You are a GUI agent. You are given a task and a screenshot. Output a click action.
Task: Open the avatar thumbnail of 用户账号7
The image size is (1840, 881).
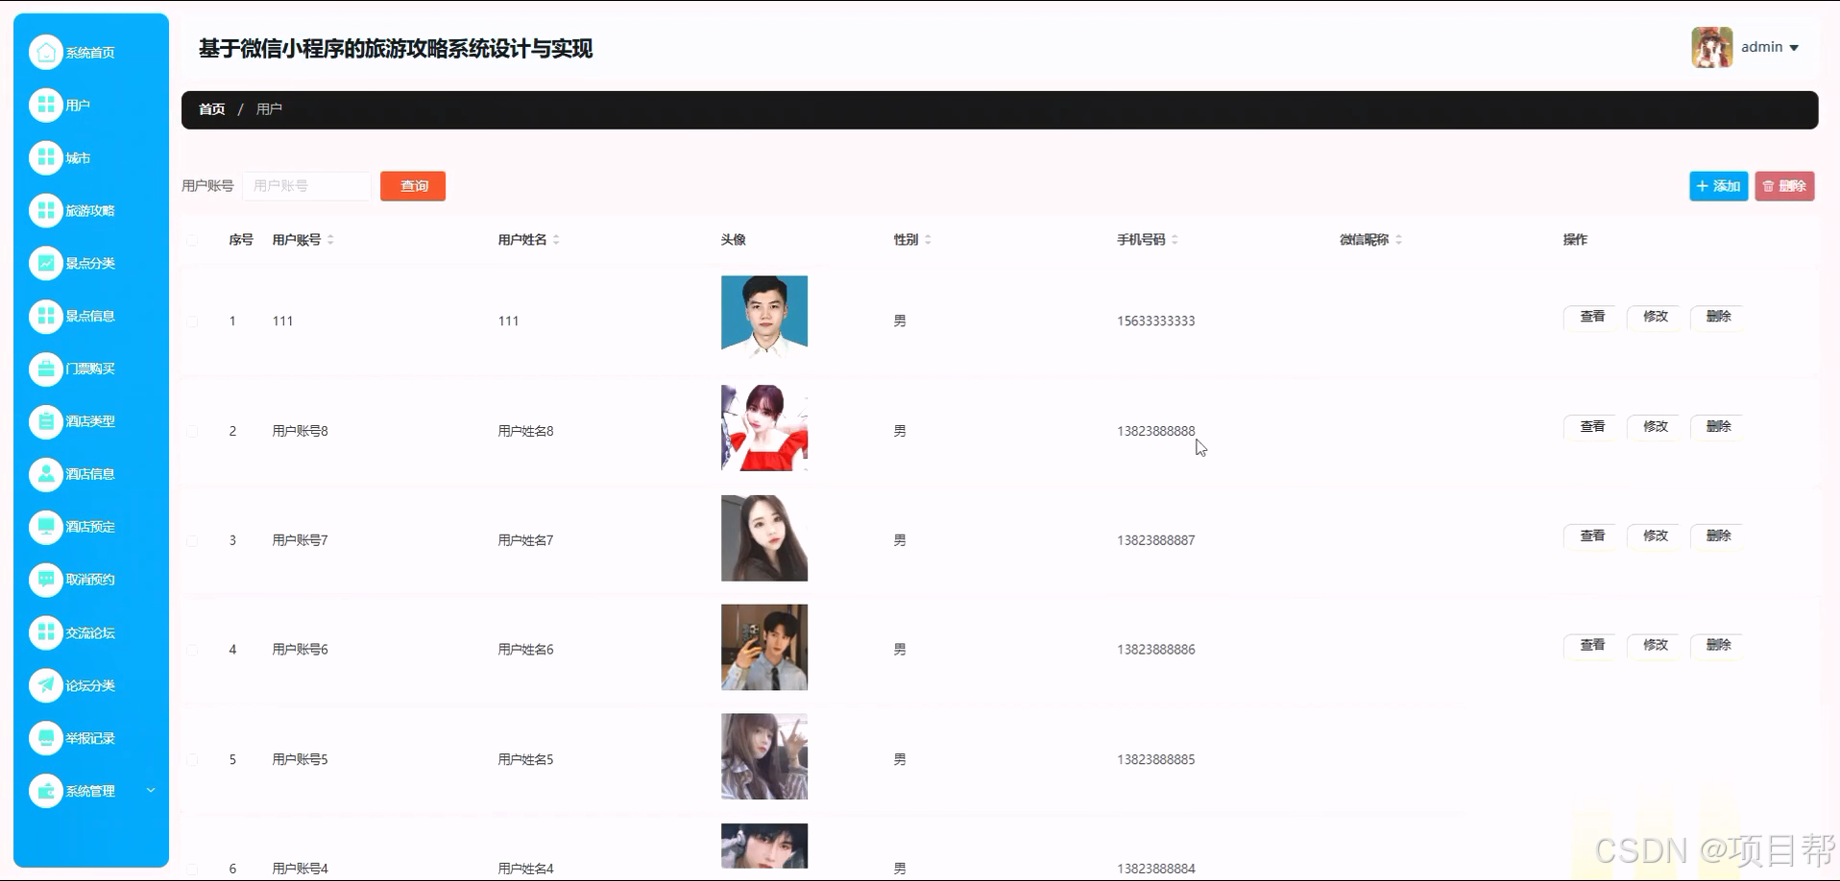tap(764, 538)
